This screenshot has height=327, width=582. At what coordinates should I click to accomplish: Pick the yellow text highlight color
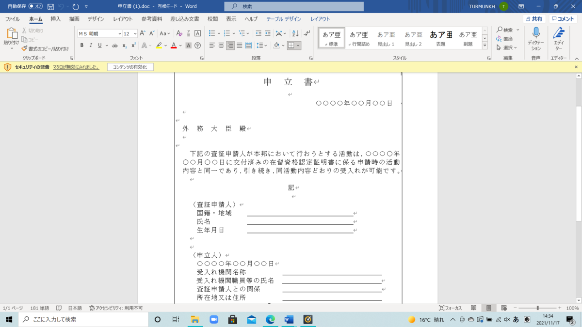click(159, 46)
